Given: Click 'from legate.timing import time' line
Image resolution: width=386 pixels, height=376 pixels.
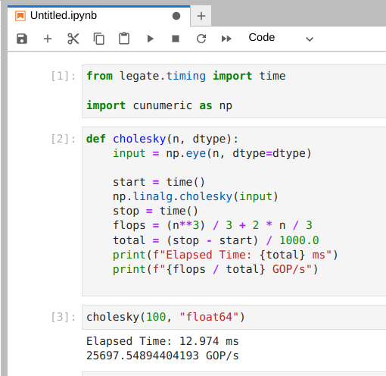Looking at the screenshot, I should coord(186,76).
